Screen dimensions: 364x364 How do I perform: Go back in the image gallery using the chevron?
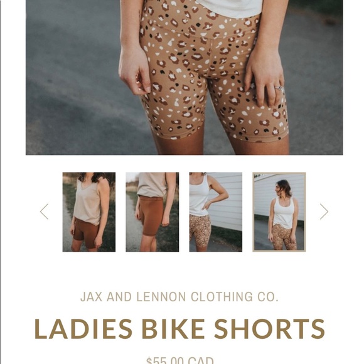44,211
